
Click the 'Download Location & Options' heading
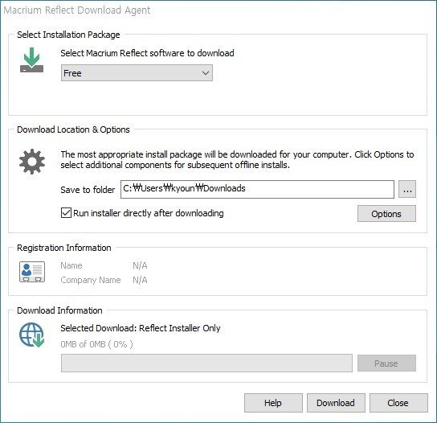tap(73, 129)
